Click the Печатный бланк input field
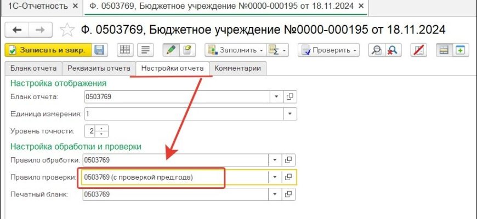The width and height of the screenshot is (477, 219). pyautogui.click(x=175, y=194)
